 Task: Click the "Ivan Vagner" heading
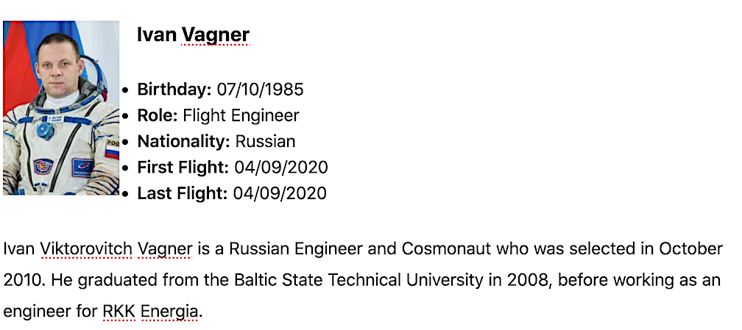(193, 35)
